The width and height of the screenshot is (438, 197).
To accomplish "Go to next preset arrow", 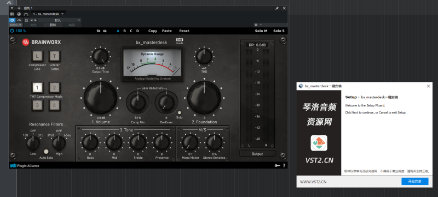I will [35, 20].
